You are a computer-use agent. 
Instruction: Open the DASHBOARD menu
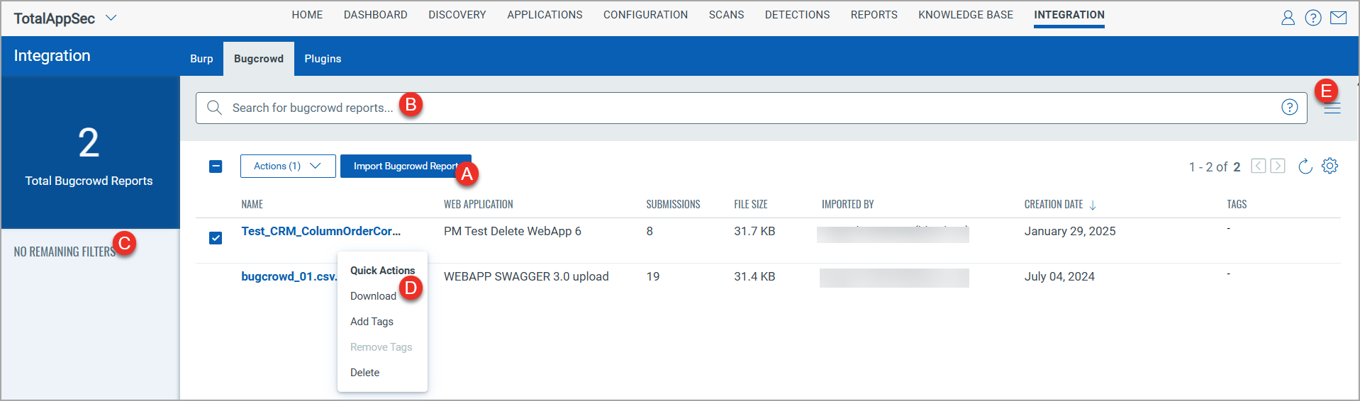click(x=375, y=15)
